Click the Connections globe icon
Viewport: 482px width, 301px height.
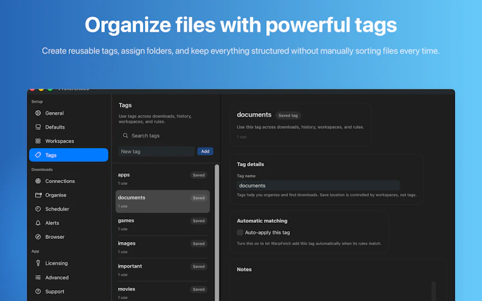[38, 181]
